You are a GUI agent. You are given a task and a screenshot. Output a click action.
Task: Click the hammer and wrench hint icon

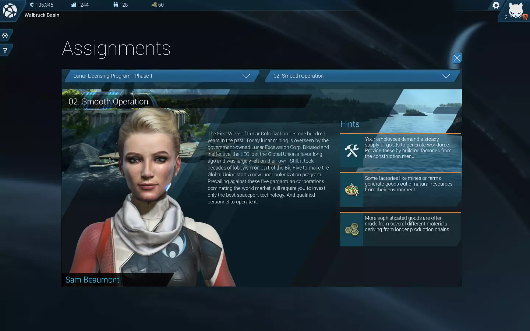tap(351, 150)
